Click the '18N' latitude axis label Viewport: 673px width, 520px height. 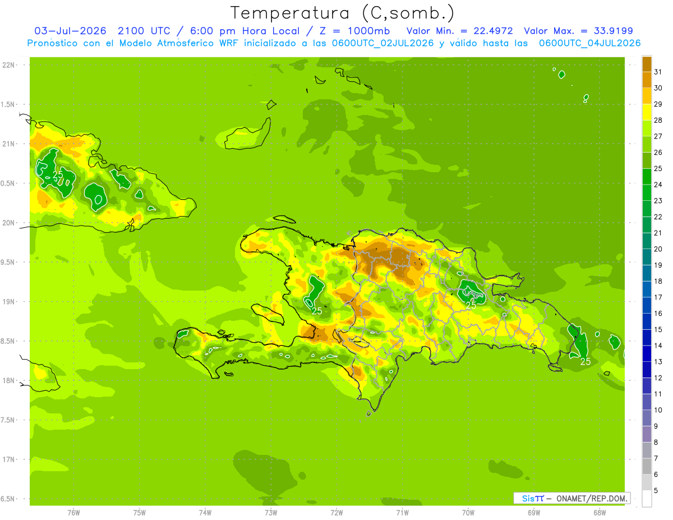[x=8, y=380]
